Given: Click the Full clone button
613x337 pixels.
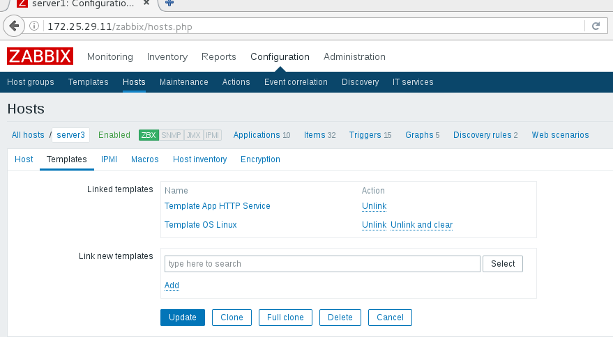Looking at the screenshot, I should [285, 318].
